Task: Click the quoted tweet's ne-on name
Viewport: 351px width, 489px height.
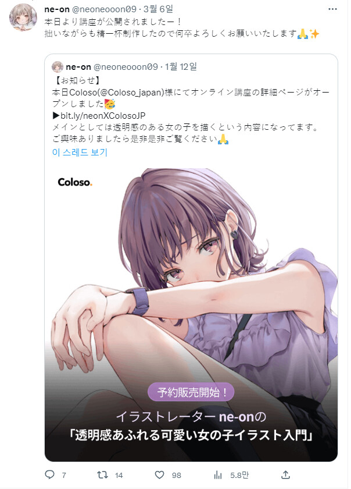Action: point(78,67)
